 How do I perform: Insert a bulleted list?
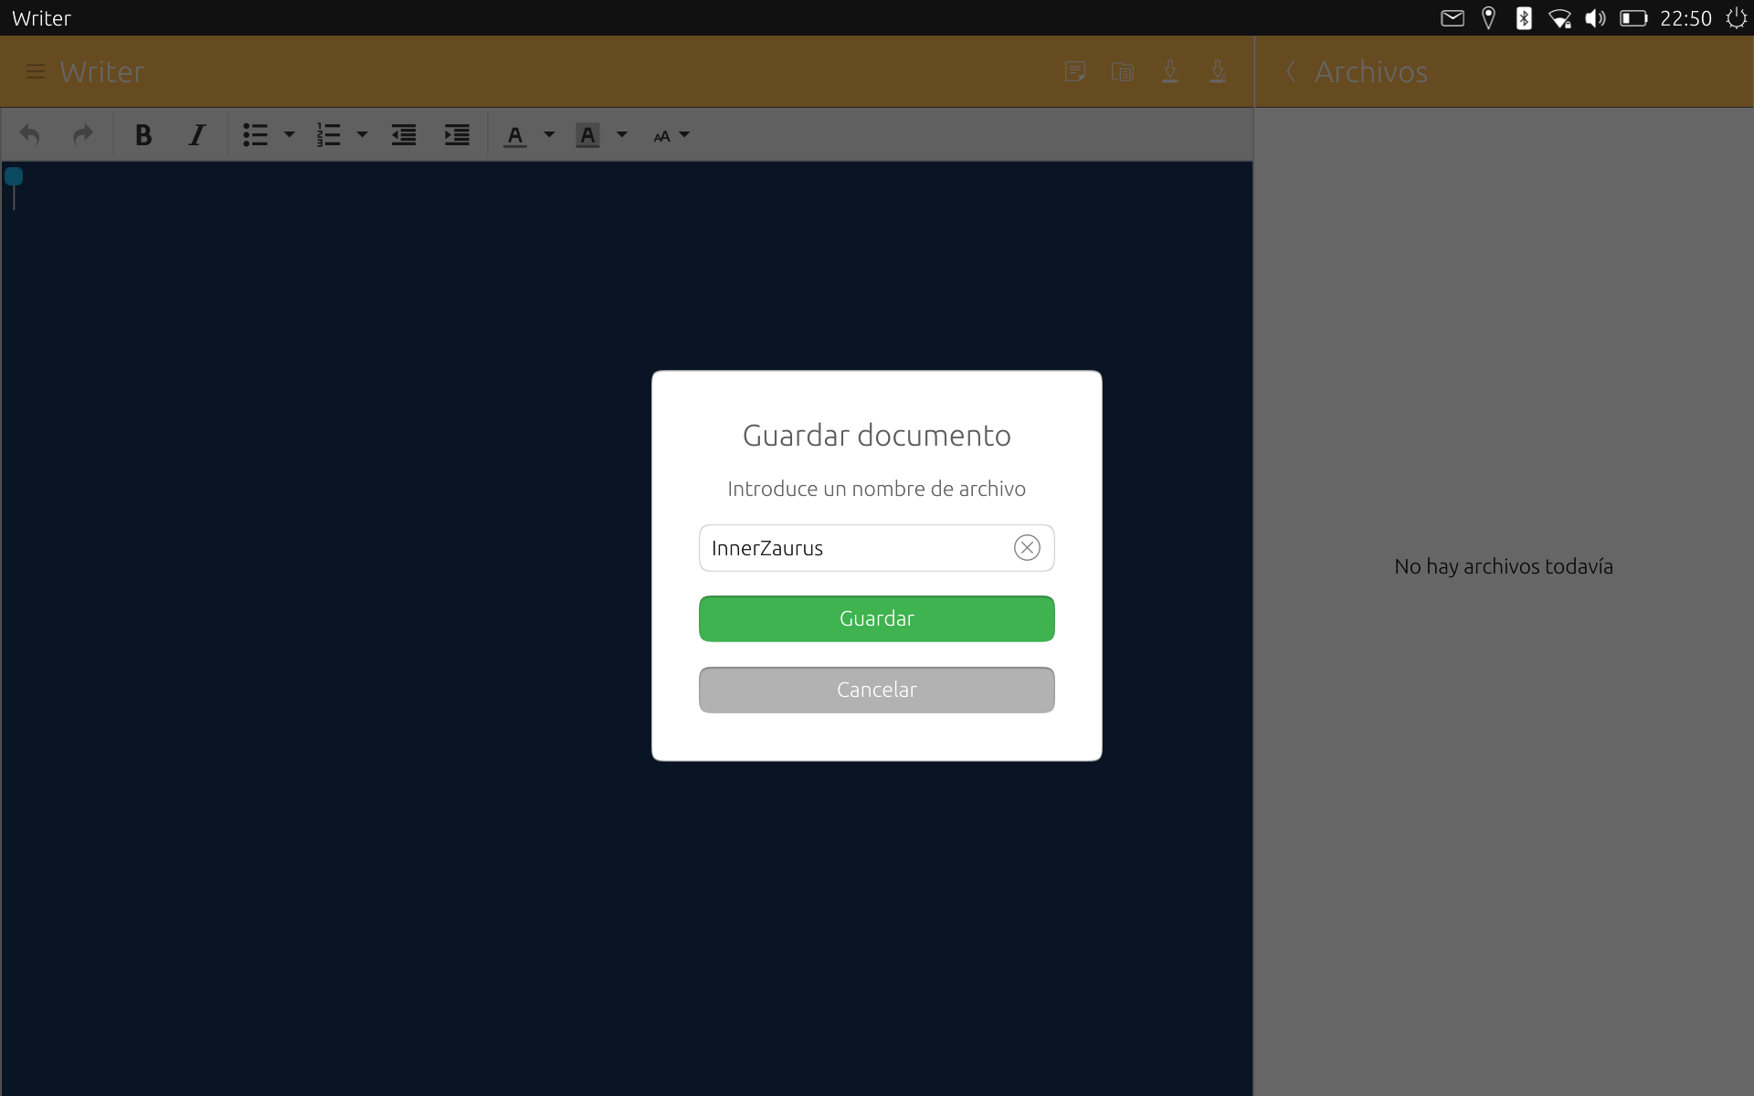(255, 135)
